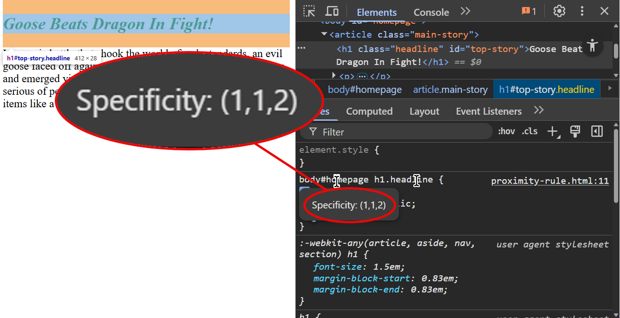Show the Computed Styles sidebar icon
620x318 pixels.
click(369, 111)
